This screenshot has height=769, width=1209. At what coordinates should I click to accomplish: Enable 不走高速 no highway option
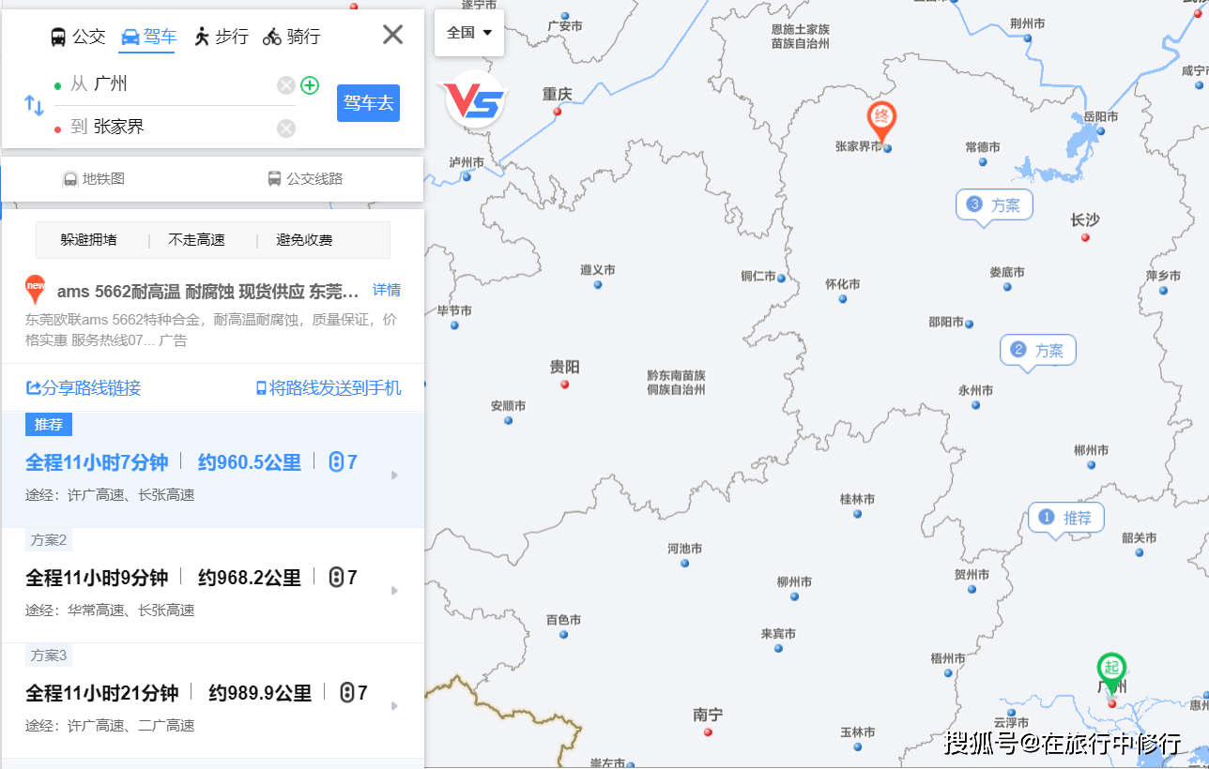pos(197,240)
